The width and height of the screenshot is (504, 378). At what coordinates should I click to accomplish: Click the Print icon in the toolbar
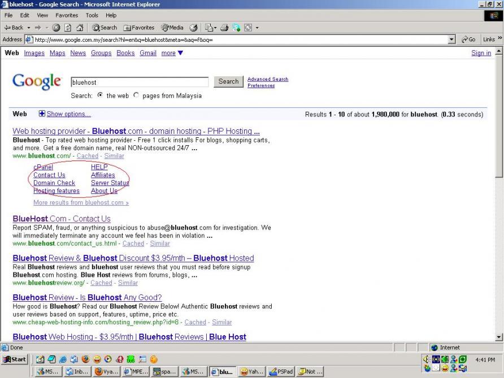pos(224,28)
